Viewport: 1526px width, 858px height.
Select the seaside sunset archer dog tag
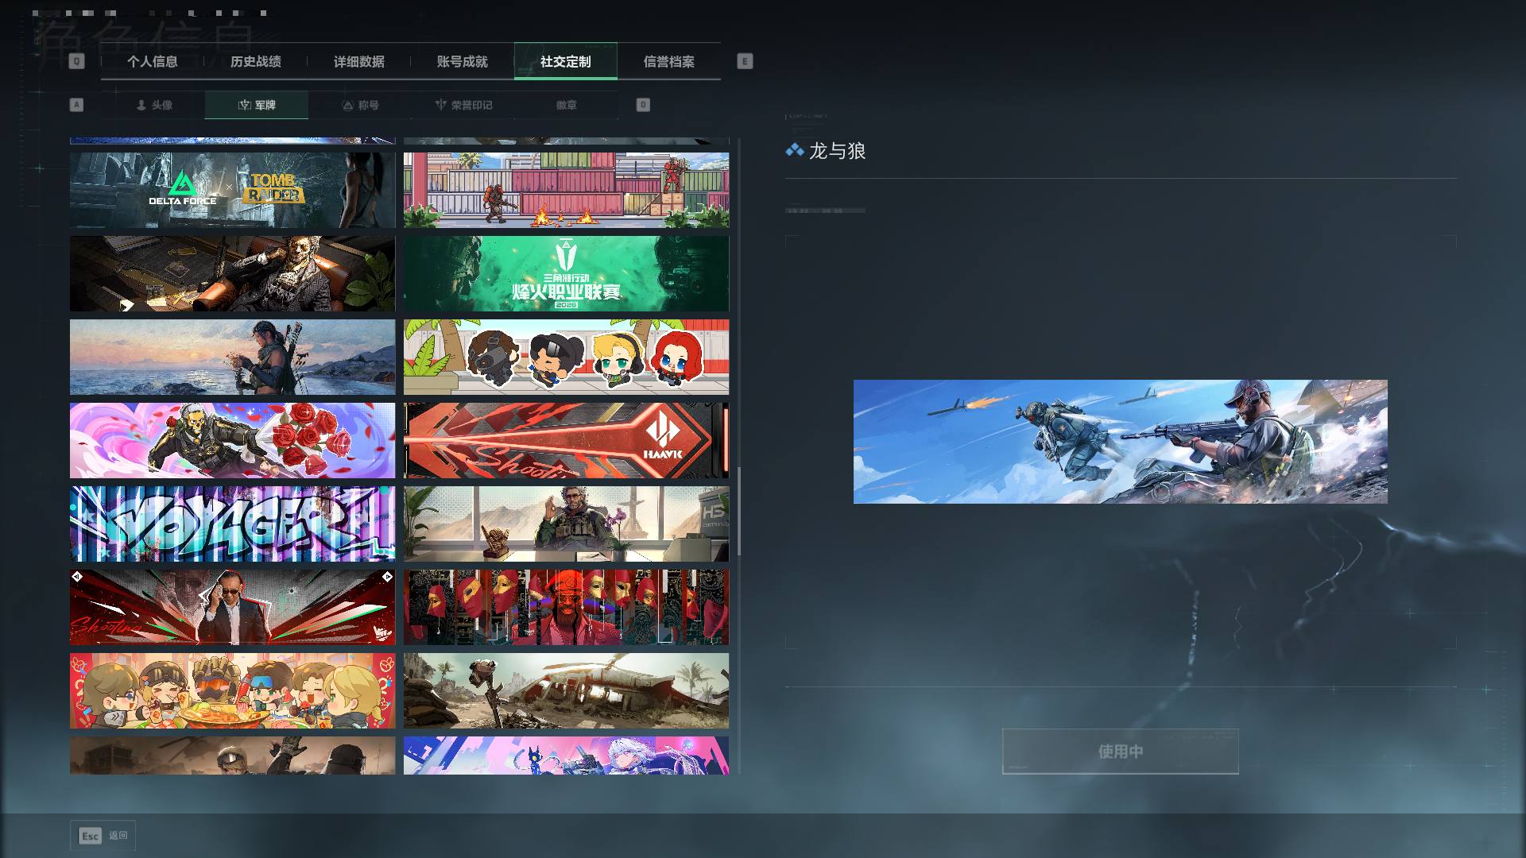(232, 357)
